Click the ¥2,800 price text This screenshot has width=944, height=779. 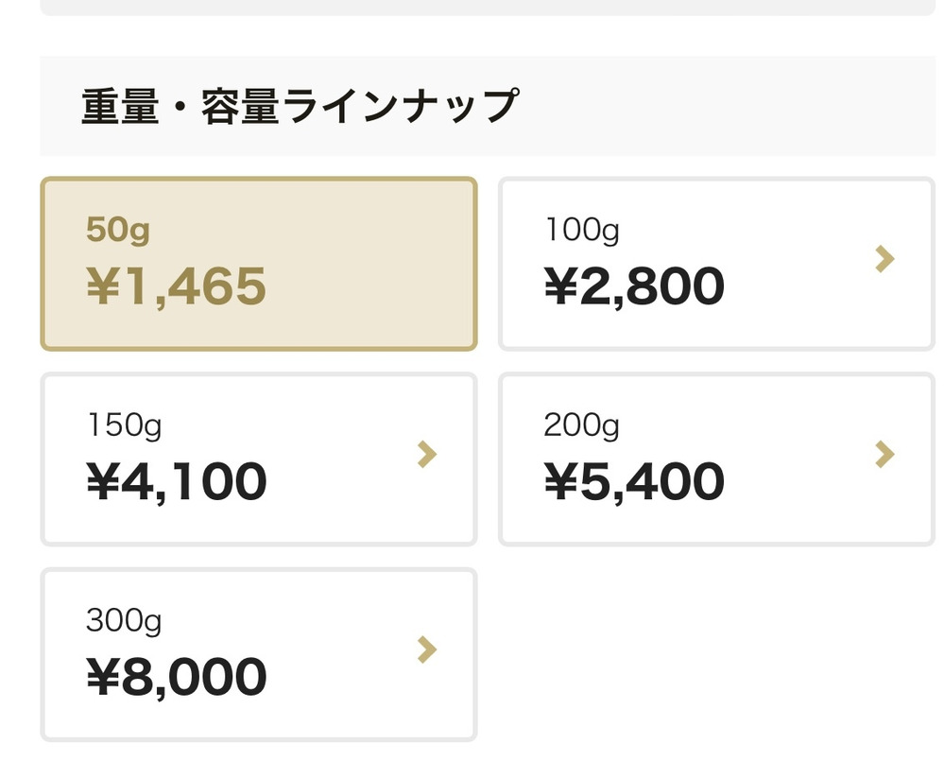[x=634, y=286]
